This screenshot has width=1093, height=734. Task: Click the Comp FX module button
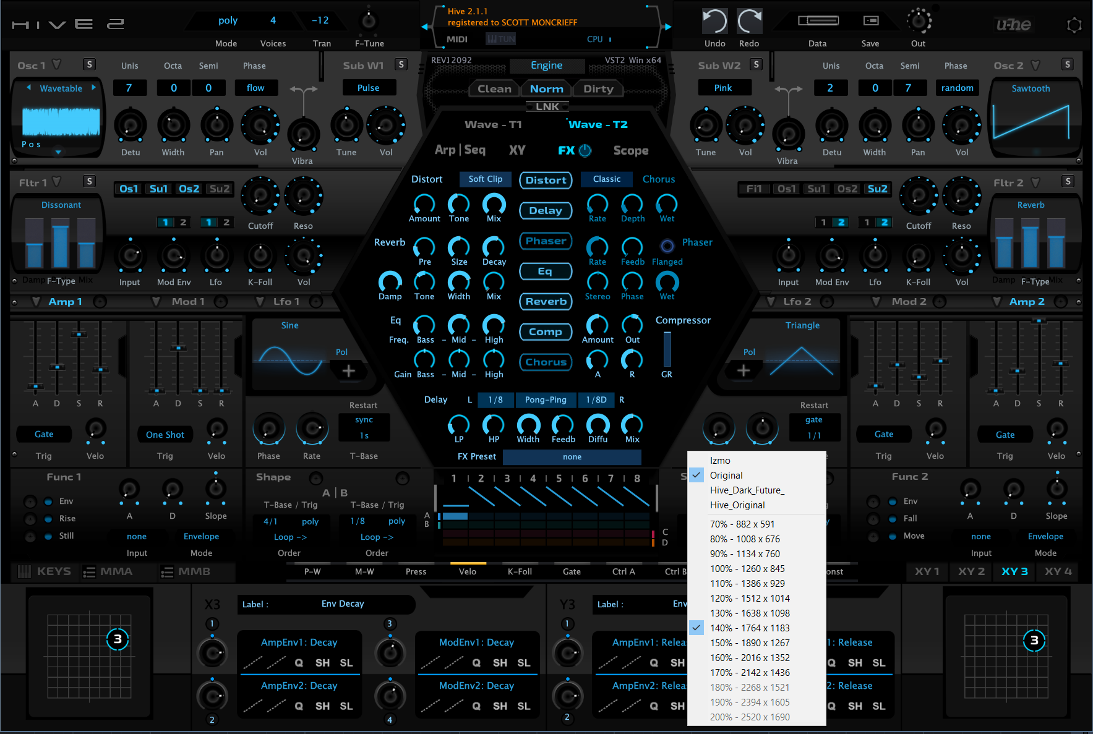[546, 332]
